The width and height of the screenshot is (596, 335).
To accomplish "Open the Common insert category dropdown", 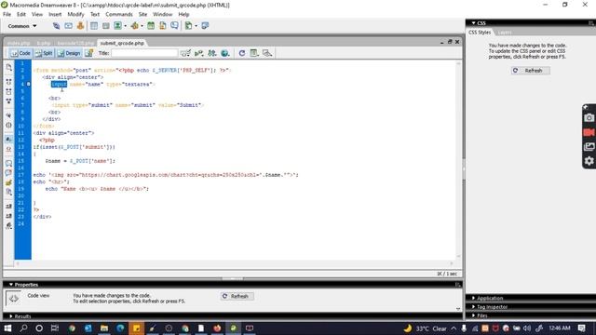I will coord(22,26).
